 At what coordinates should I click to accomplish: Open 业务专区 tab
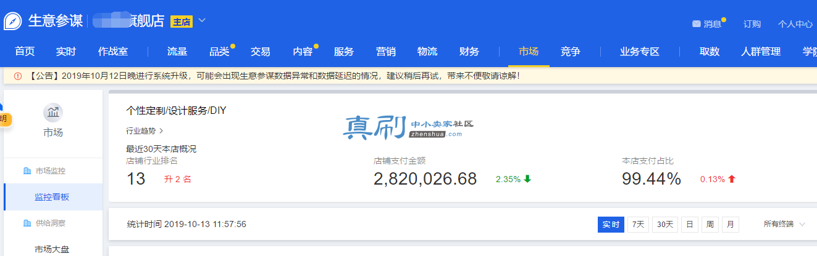point(640,52)
